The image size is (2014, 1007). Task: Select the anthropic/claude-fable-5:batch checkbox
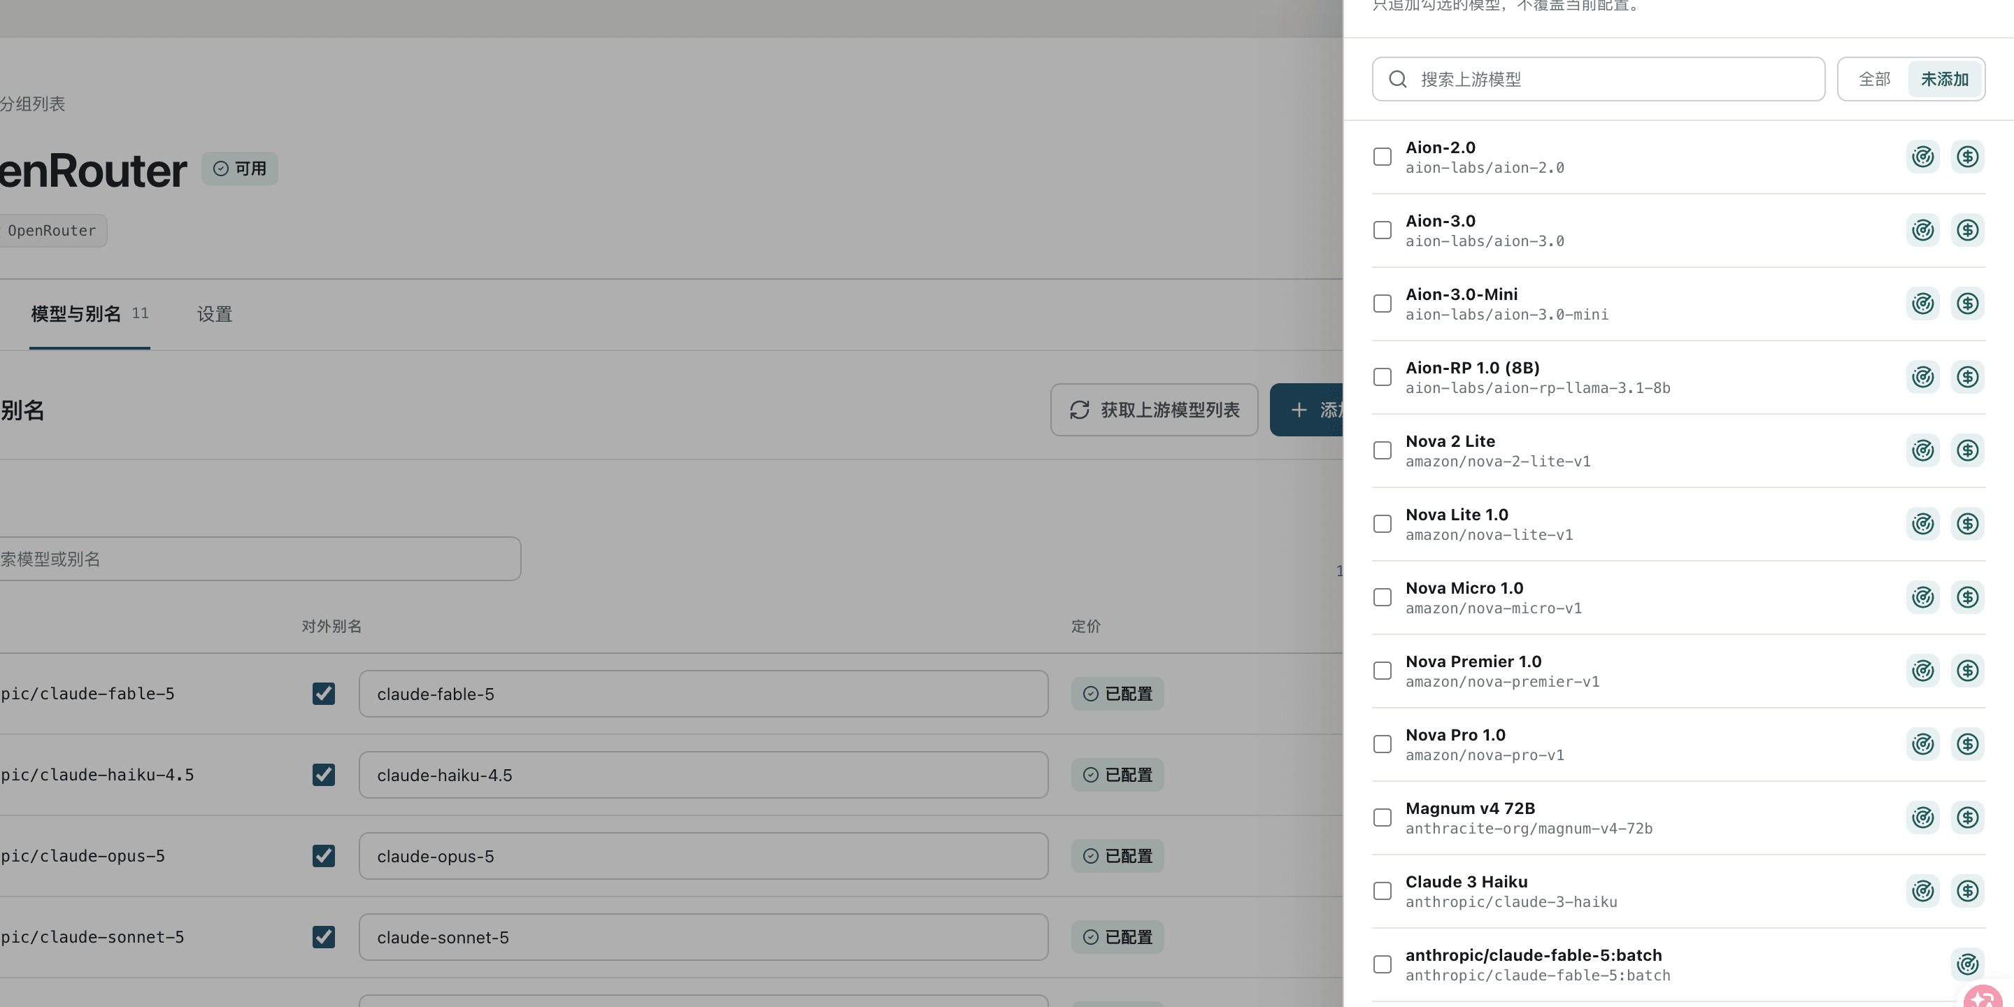(1383, 965)
